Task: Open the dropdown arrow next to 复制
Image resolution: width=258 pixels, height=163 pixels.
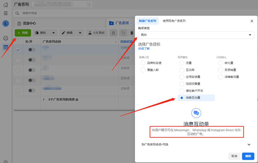Action: [x=53, y=33]
